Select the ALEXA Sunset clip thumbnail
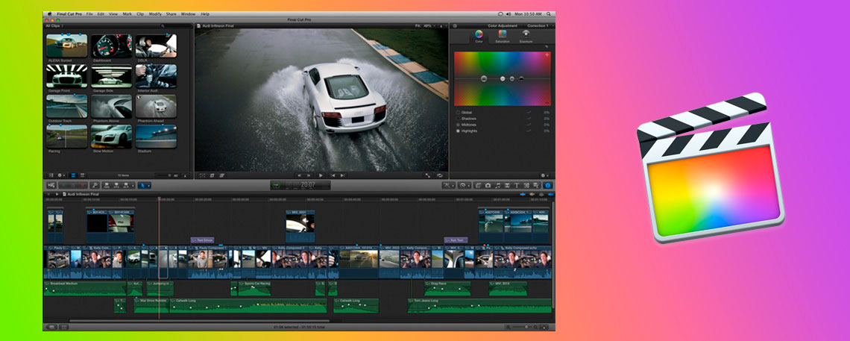Screen dimensions: 850x341 click(66, 46)
